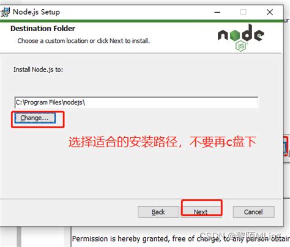Click the Node.js Setup title text

point(36,12)
